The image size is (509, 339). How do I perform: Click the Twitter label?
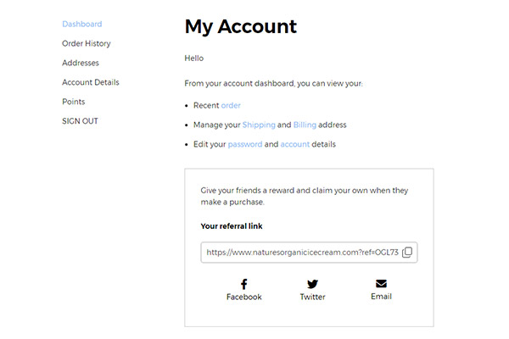(312, 297)
